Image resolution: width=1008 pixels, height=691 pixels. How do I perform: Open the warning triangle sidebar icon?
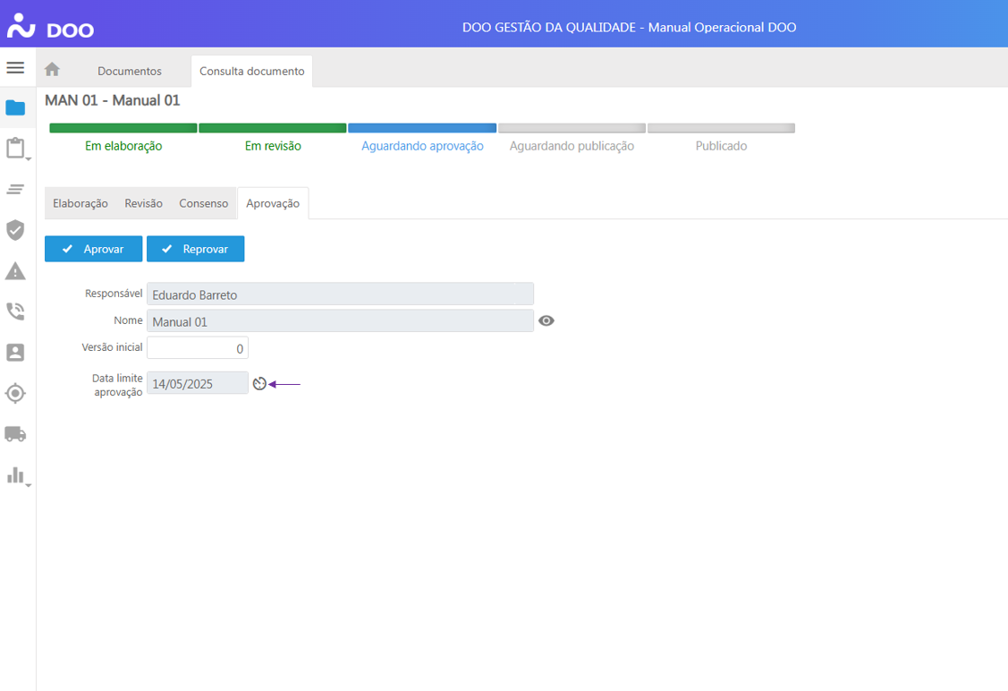click(15, 271)
